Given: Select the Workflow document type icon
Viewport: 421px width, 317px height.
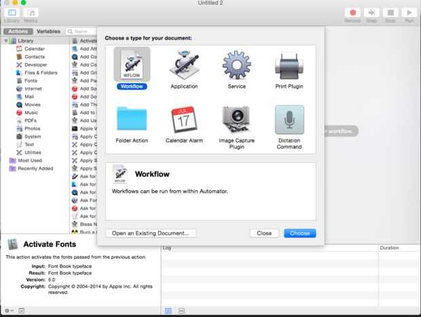Looking at the screenshot, I should 132,64.
